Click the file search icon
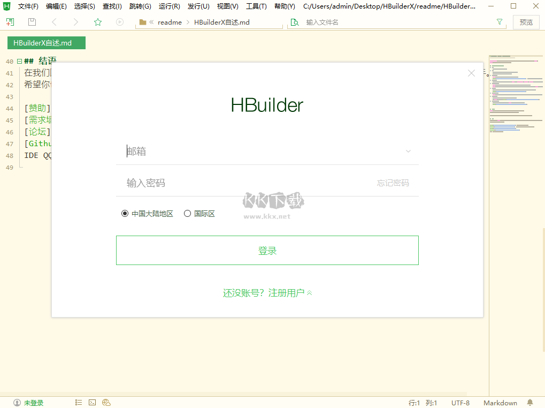The height and width of the screenshot is (408, 545). (295, 22)
